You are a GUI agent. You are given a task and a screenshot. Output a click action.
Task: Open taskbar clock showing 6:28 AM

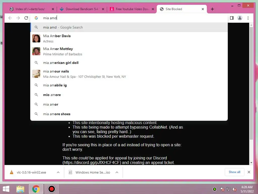(x=247, y=189)
